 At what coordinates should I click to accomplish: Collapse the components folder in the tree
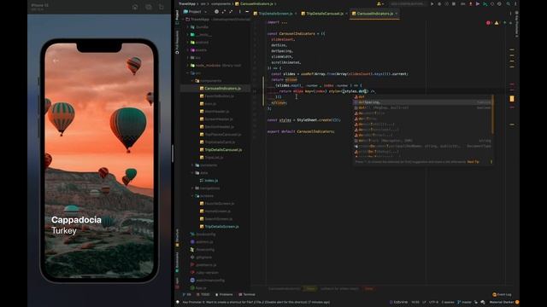click(x=191, y=81)
